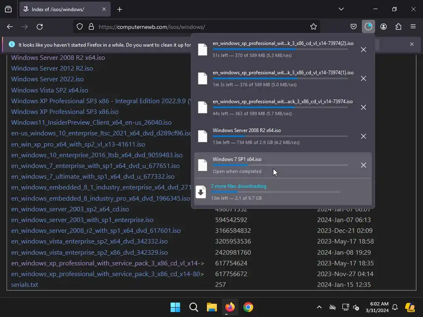Click the Windows Server 2008 R2 progress bar
423x317 pixels.
point(280,136)
